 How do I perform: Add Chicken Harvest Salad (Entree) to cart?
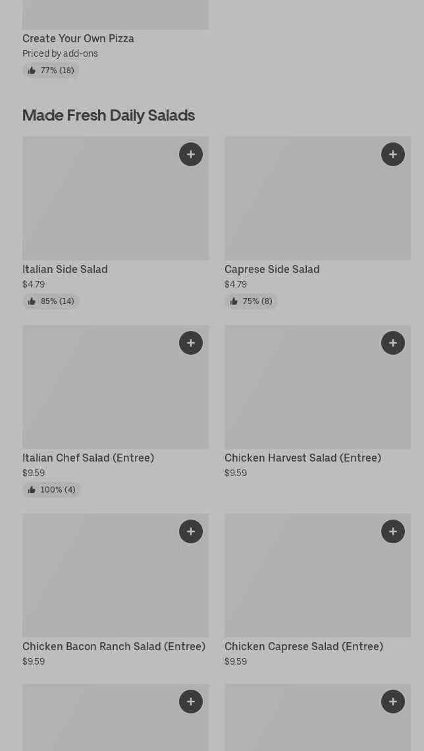click(x=393, y=343)
